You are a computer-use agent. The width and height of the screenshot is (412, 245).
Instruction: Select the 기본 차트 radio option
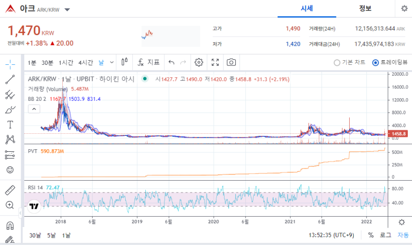coord(350,62)
